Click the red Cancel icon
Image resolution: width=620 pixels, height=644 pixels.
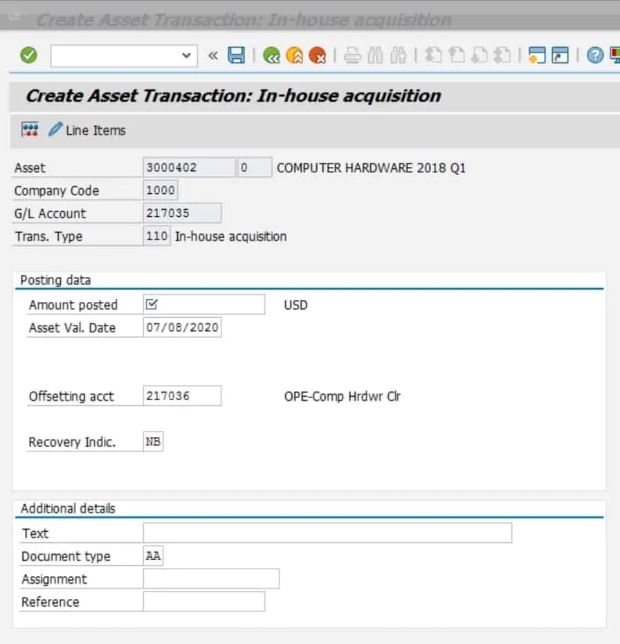[x=317, y=55]
